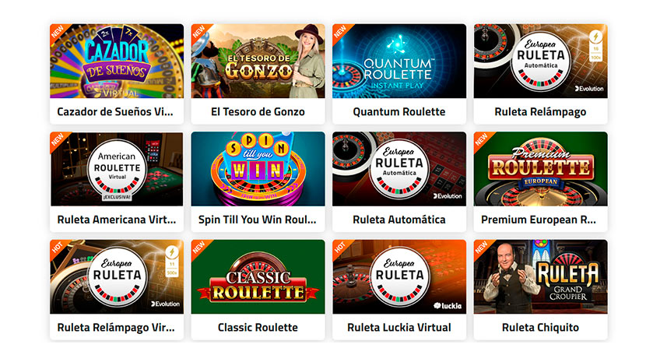Click lightning bolt icon on Ruleta Relámpago
Viewport: 660px width, 362px height.
(595, 37)
